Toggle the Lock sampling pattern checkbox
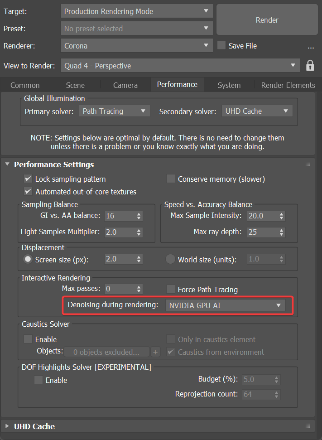 [28, 179]
